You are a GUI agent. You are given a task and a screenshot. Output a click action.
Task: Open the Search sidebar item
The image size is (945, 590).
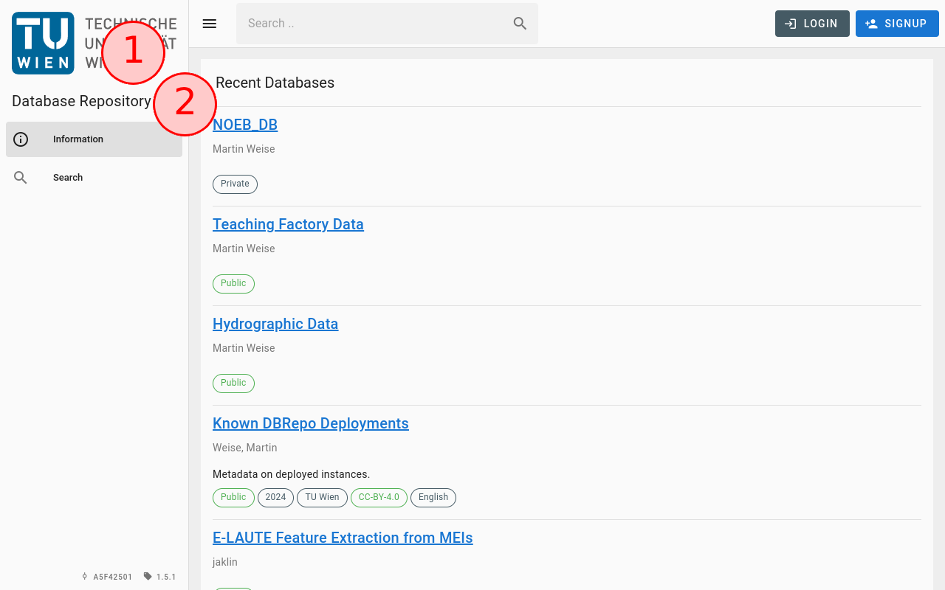68,178
